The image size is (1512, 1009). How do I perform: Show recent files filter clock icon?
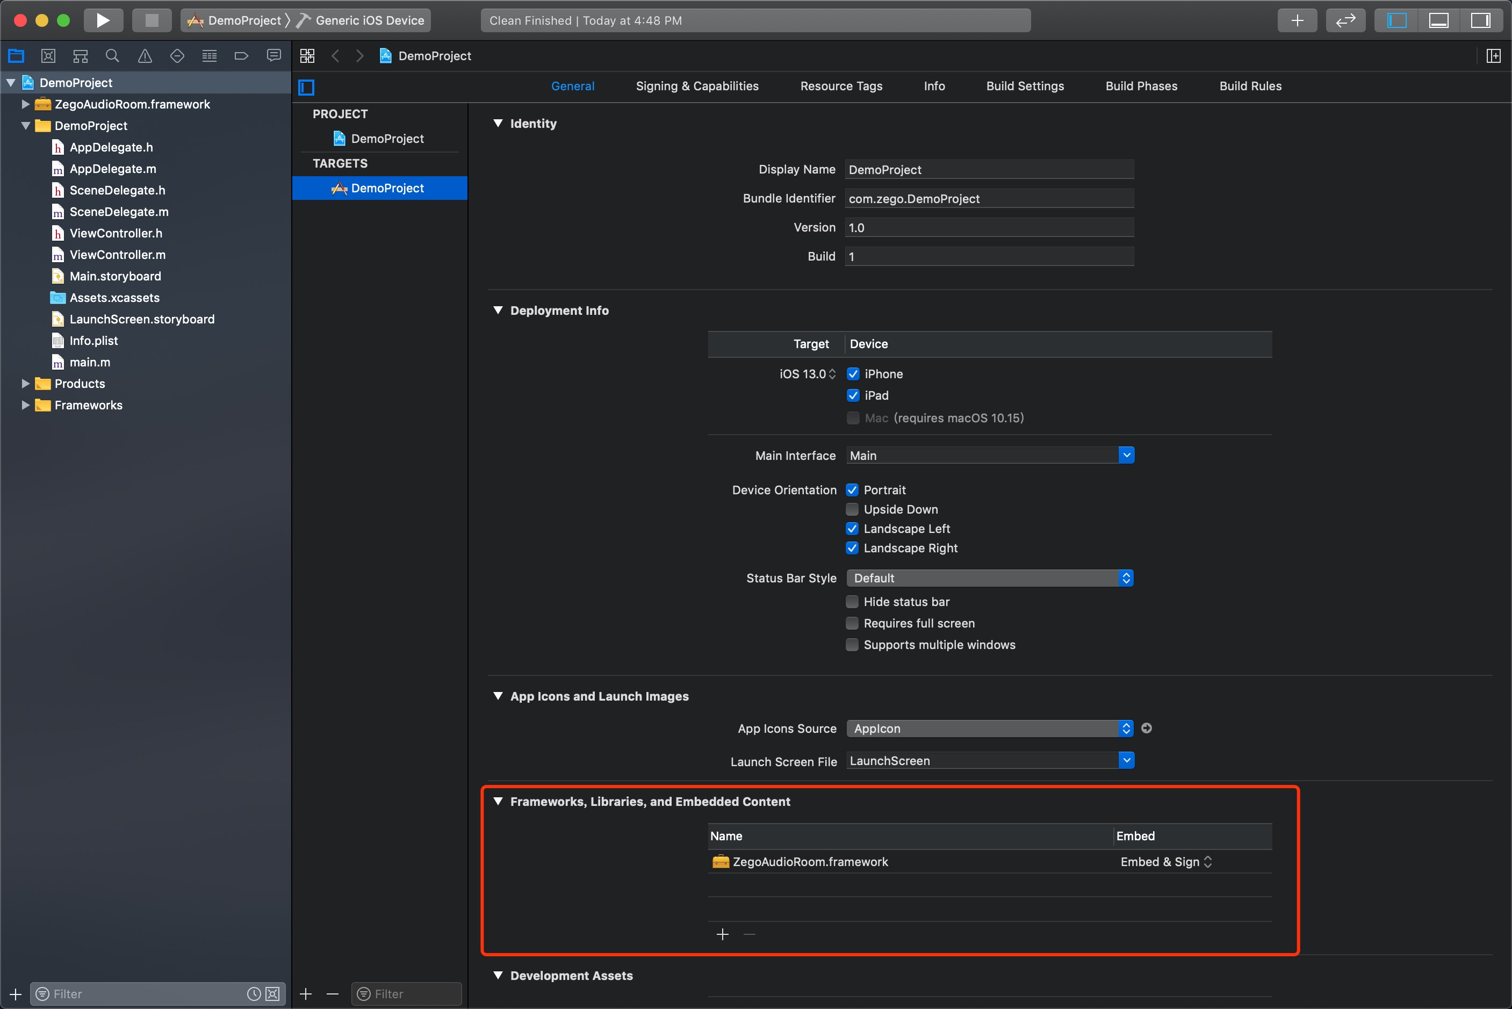(x=254, y=993)
